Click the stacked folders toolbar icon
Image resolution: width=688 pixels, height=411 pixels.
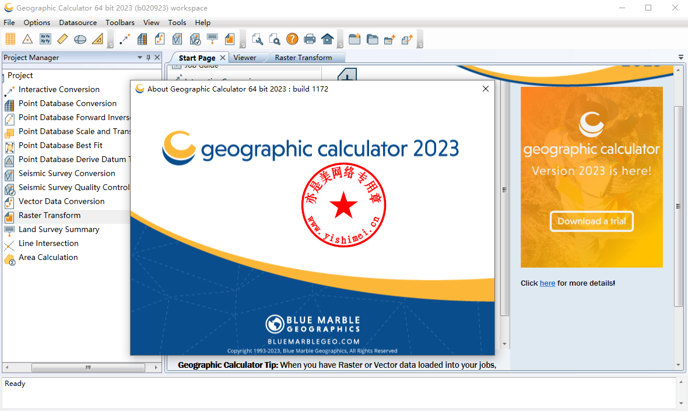coord(372,39)
